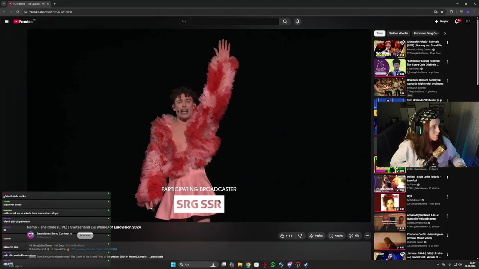Screen dimensions: 479x269
Task: Open clock showing 06:07 in taskbar
Action: coord(470,265)
